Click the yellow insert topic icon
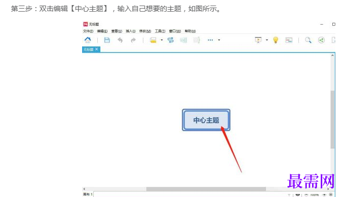The height and width of the screenshot is (197, 344). [x=153, y=40]
